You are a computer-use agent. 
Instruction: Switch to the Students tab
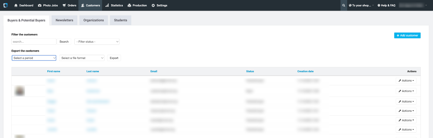120,20
